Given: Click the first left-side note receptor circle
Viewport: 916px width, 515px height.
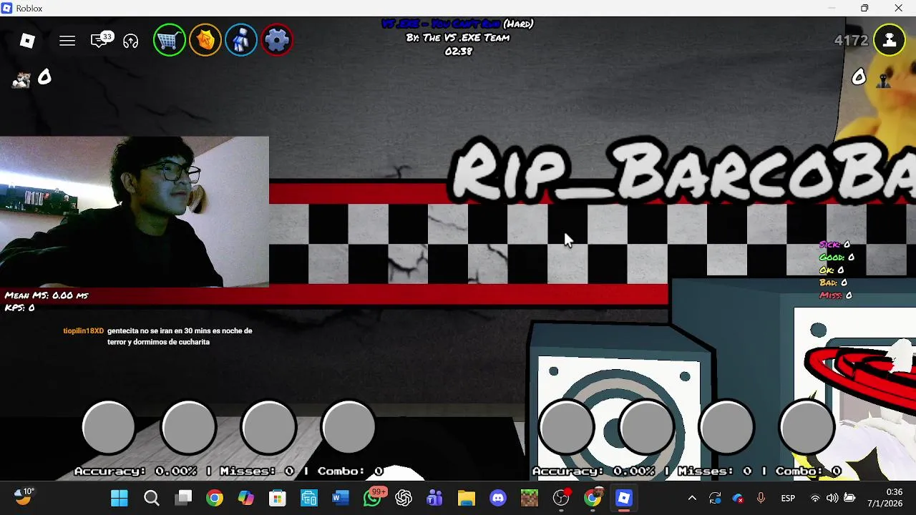Looking at the screenshot, I should click(109, 427).
